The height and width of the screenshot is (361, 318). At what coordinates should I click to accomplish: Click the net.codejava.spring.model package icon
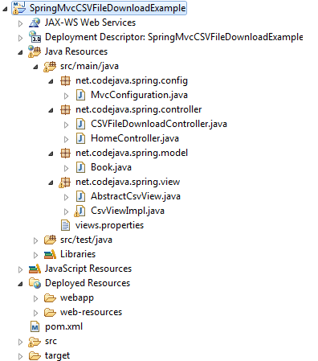tap(65, 153)
